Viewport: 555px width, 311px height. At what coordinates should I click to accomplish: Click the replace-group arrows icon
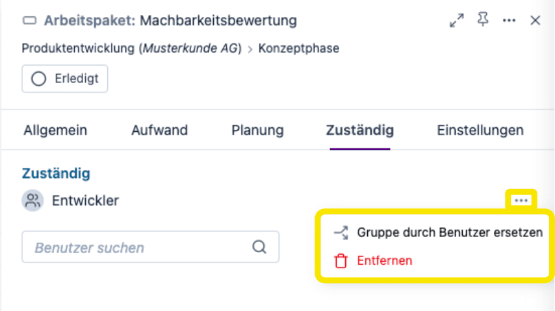click(x=341, y=233)
